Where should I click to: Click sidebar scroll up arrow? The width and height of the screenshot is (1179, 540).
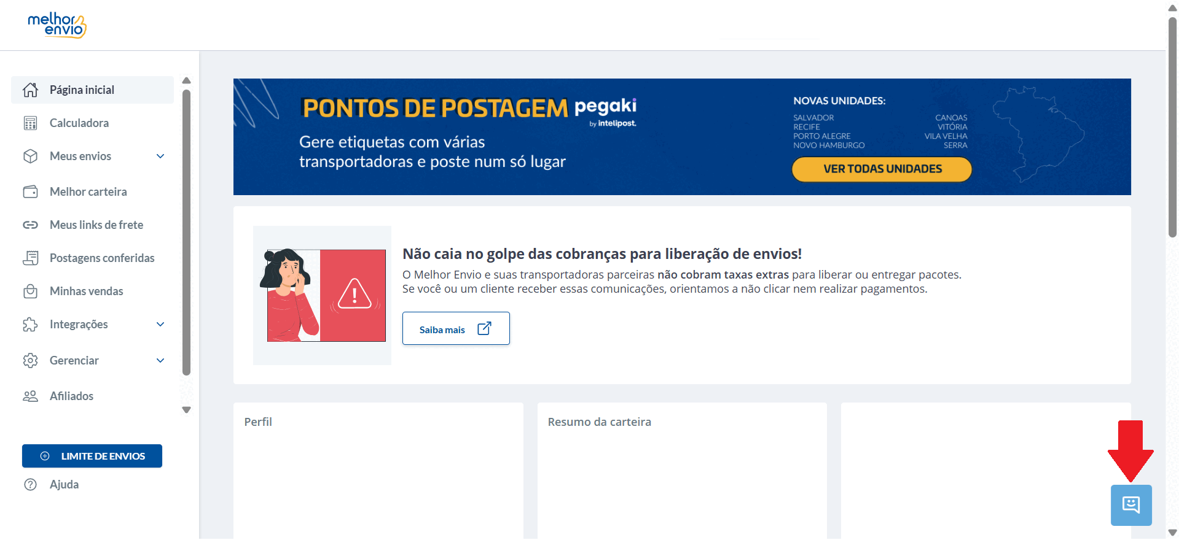click(x=187, y=80)
